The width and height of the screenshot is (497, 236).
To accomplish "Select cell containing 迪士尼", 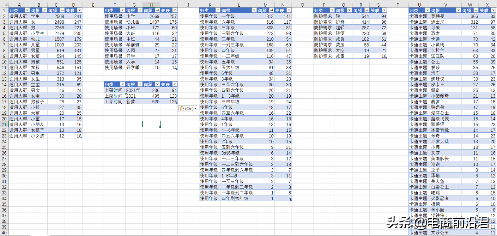I will (446, 22).
